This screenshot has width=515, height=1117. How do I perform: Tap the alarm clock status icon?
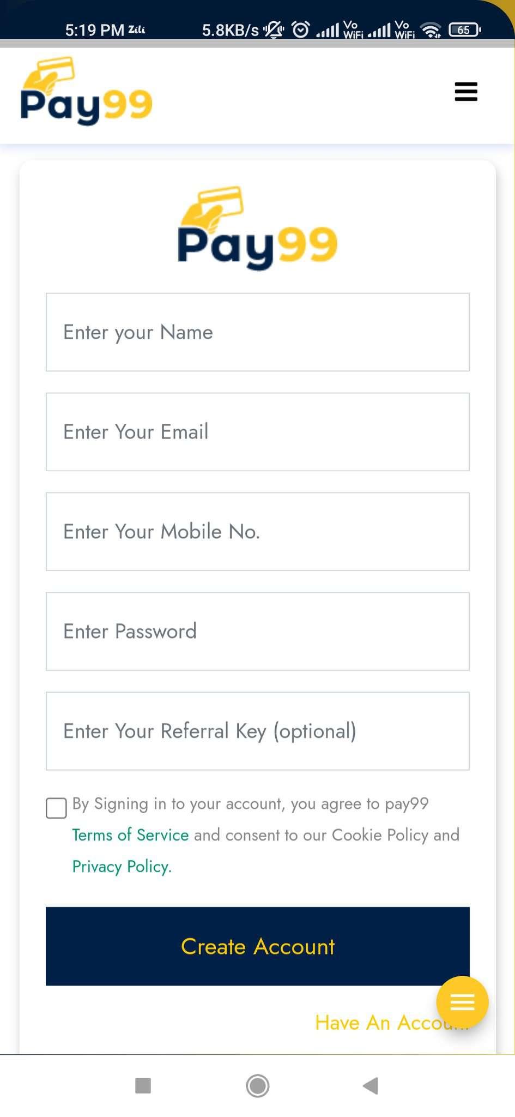[301, 29]
